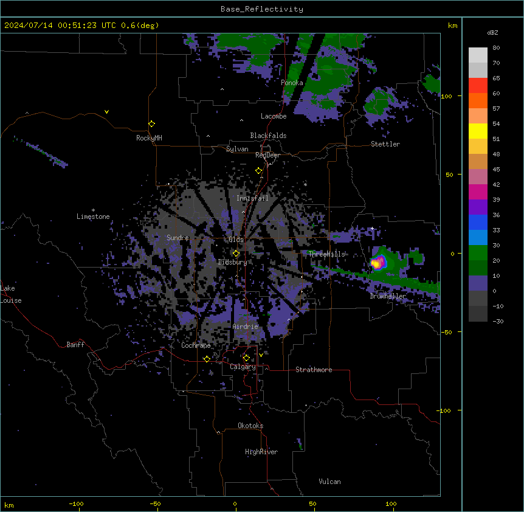Select the blue 33-36 dBZ legend swatch
Viewport: 524px width, 512px height.
click(x=478, y=222)
